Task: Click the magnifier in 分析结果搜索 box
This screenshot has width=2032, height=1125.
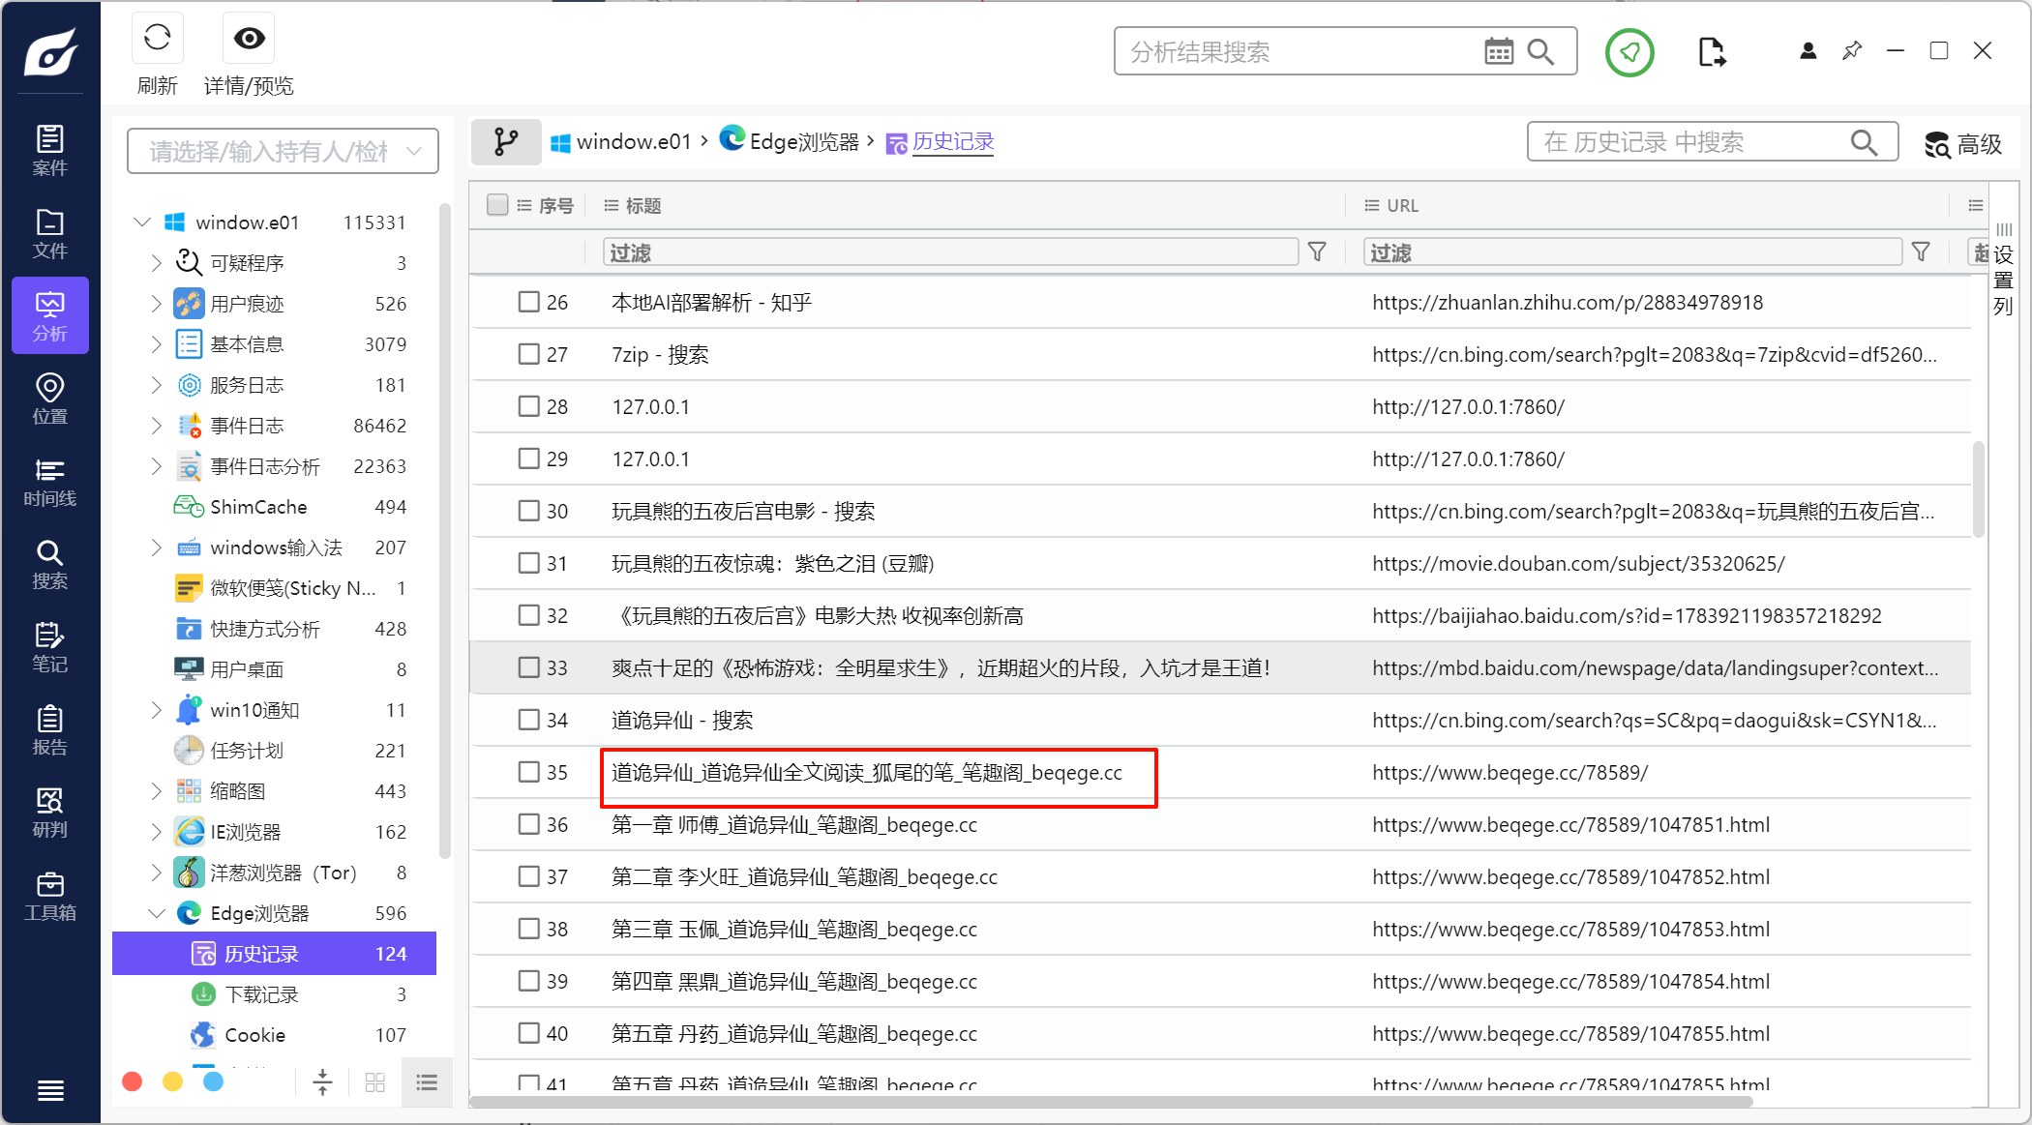Action: click(x=1540, y=51)
